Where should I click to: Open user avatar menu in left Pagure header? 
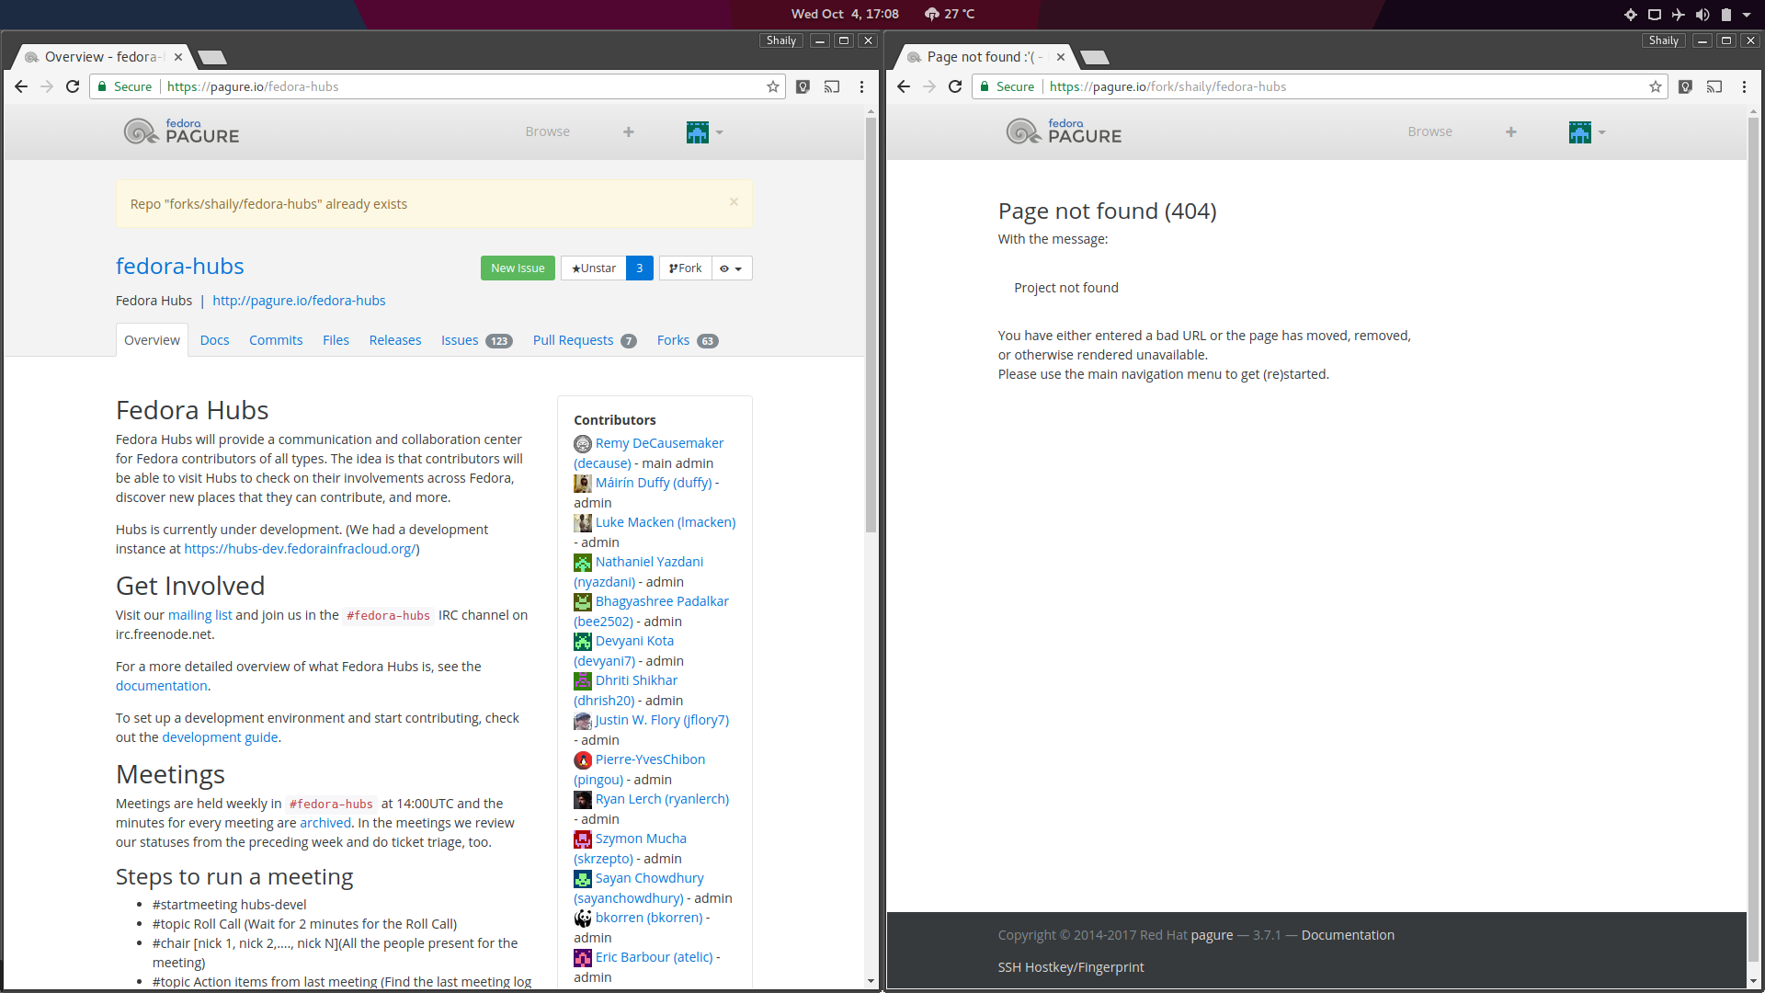(x=704, y=132)
